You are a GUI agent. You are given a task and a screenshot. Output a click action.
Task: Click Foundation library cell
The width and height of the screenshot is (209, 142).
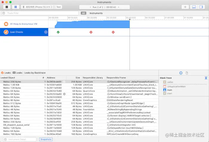click(x=89, y=110)
